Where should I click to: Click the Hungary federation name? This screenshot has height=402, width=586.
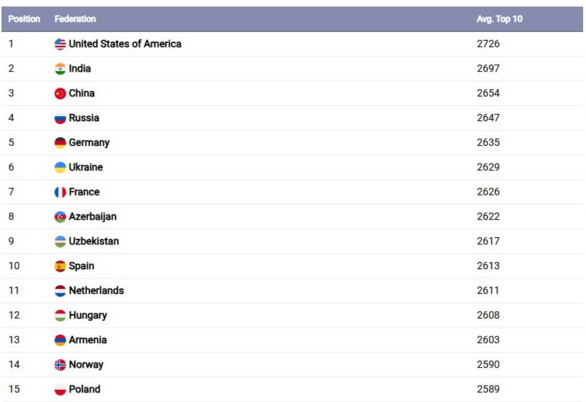coord(88,315)
